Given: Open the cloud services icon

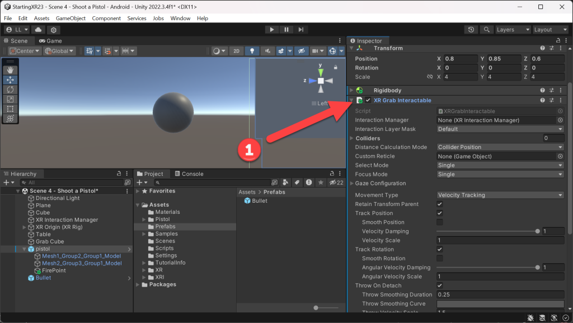Looking at the screenshot, I should point(38,30).
